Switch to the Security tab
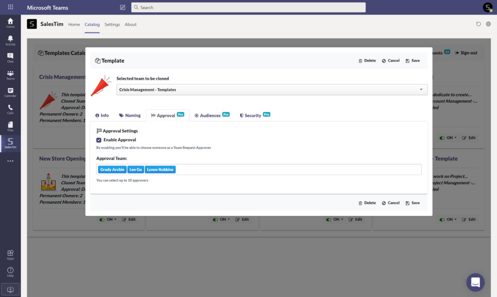Screen dimensions: 497x297 pos(254,115)
